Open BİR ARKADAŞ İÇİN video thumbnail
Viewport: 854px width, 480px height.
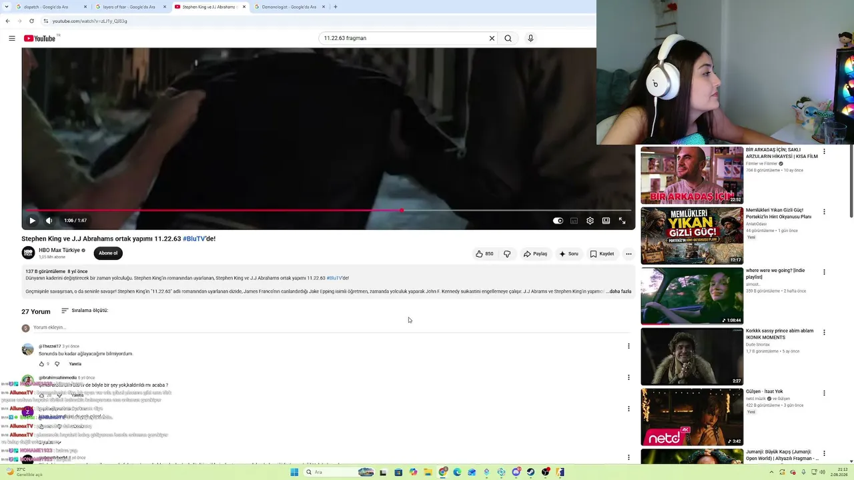click(x=692, y=175)
